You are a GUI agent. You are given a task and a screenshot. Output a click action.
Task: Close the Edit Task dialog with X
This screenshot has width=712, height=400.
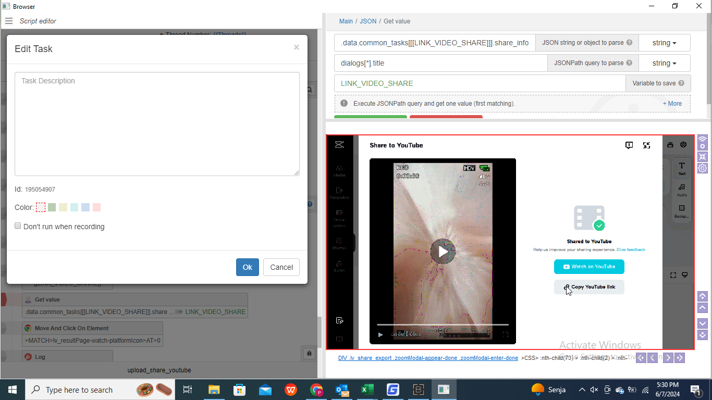[x=296, y=47]
